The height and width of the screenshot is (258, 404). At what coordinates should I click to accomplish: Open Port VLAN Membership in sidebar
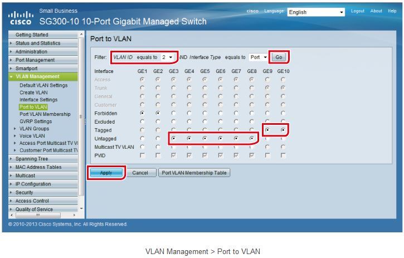pyautogui.click(x=45, y=114)
